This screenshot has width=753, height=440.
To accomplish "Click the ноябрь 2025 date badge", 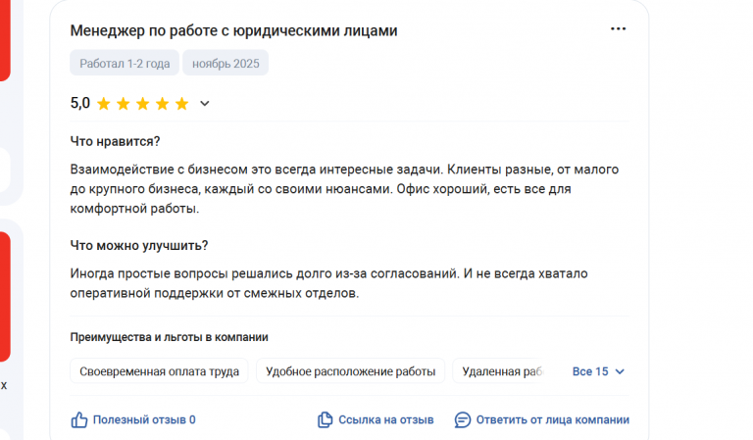I will pos(225,64).
